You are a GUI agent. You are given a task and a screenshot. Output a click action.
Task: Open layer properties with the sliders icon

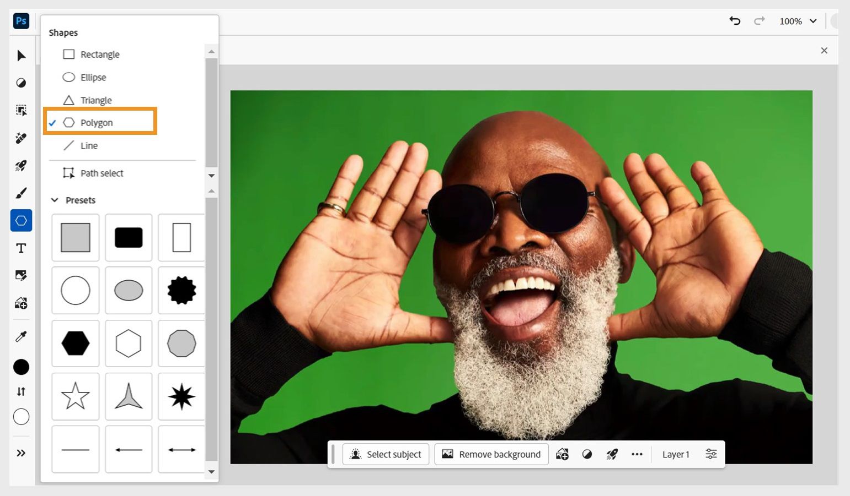coord(710,454)
